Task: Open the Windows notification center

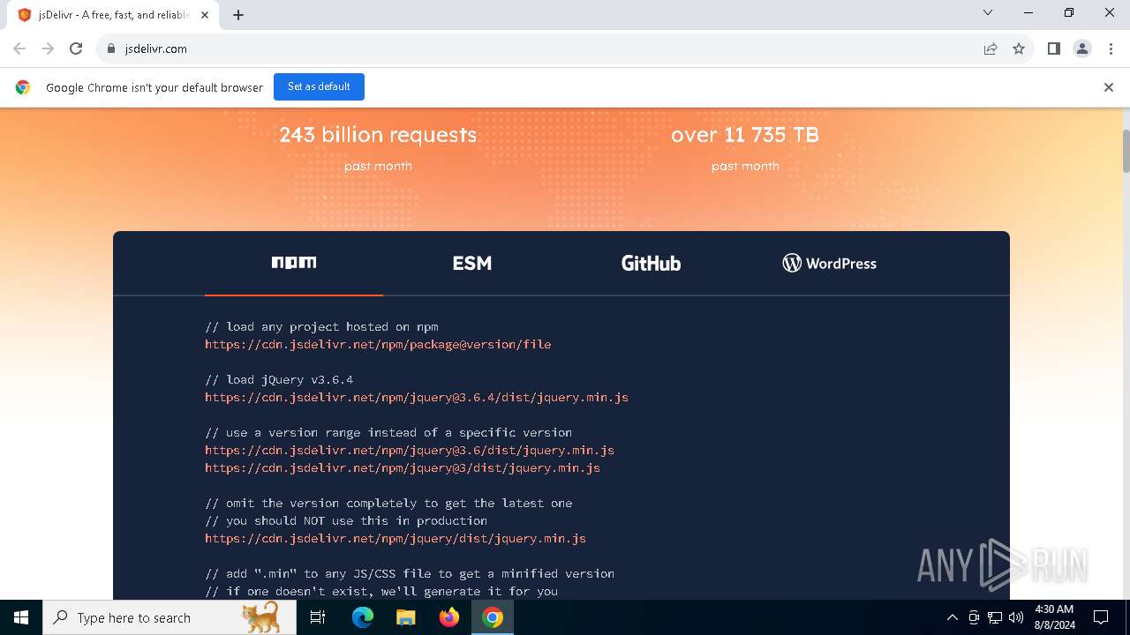Action: click(1101, 617)
